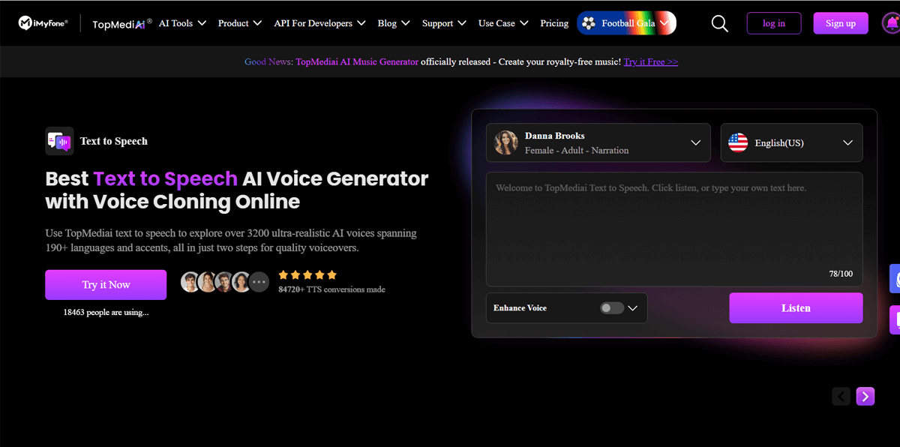Open the API For Developers menu
The width and height of the screenshot is (900, 447).
tap(319, 23)
